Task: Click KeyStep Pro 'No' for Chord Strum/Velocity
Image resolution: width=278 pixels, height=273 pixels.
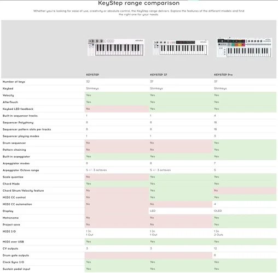Action: pos(216,191)
